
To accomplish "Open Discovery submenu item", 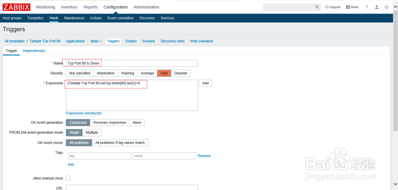I will point(147,18).
